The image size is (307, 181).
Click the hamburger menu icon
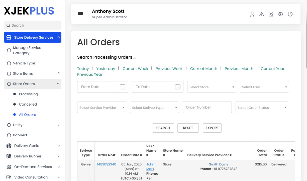point(80,14)
